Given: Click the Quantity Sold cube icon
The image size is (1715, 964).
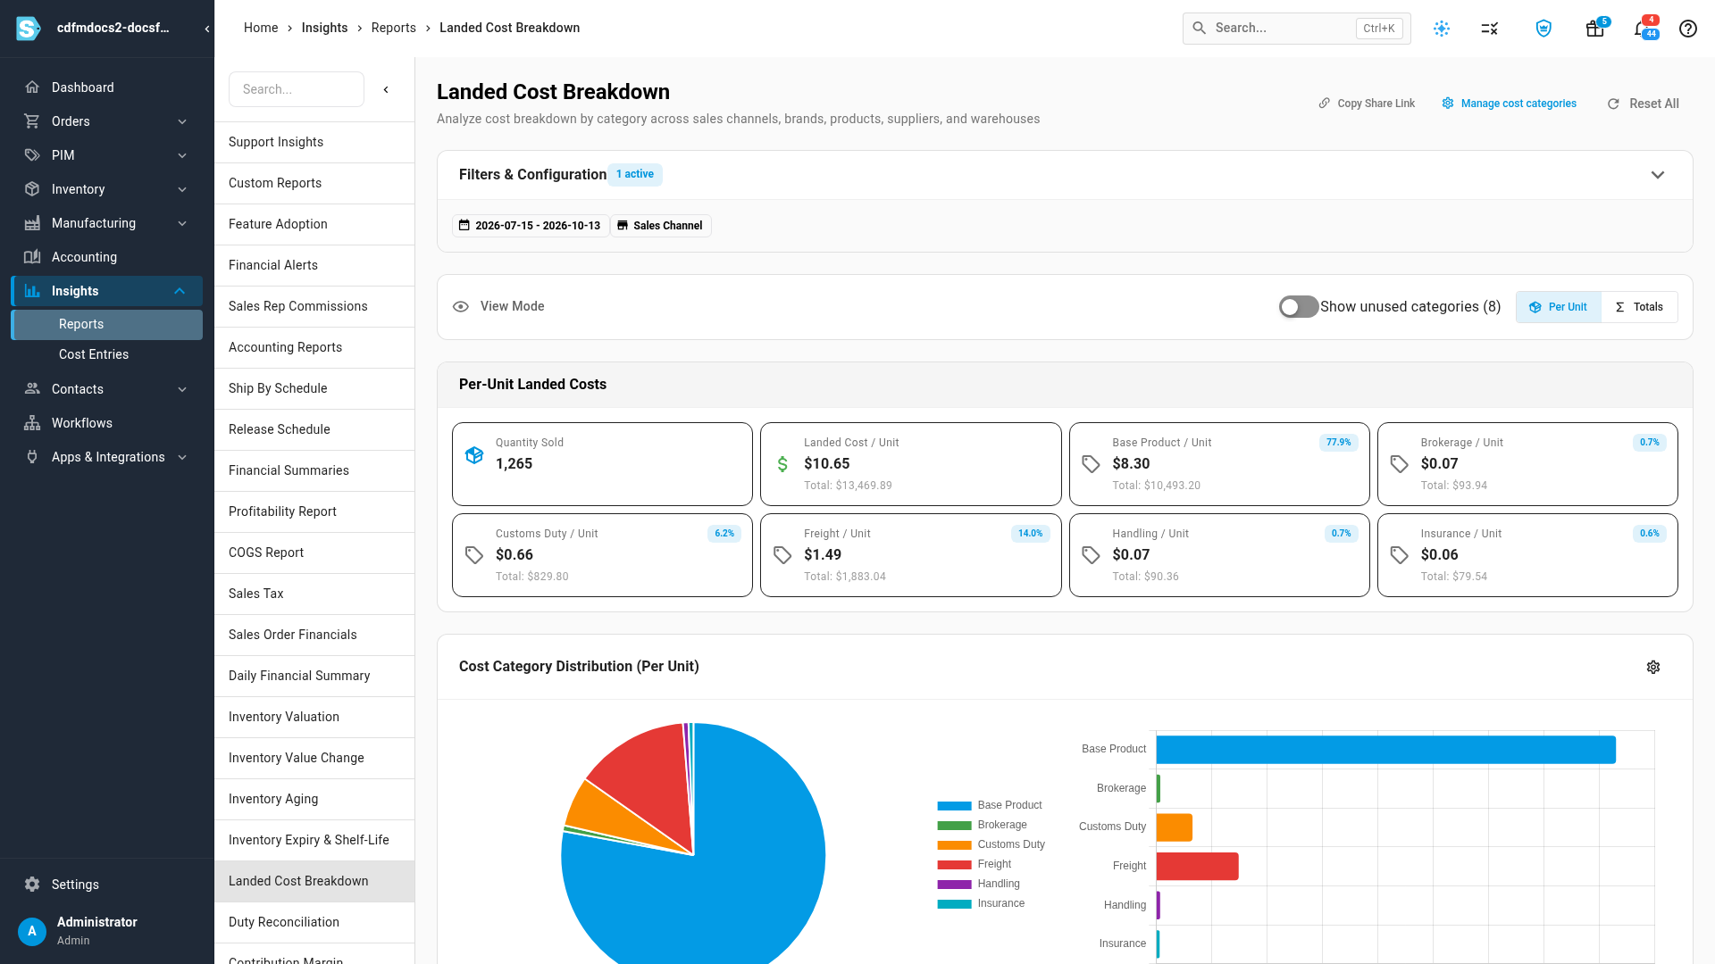Looking at the screenshot, I should coord(474,455).
